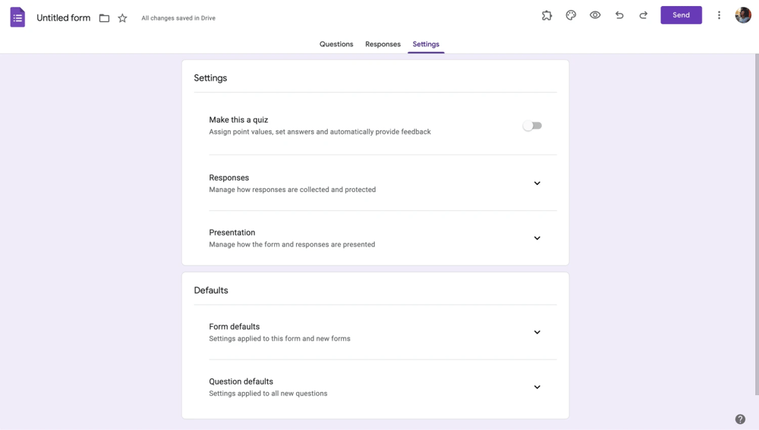This screenshot has height=430, width=759.
Task: Open the help question mark icon
Action: (x=740, y=419)
